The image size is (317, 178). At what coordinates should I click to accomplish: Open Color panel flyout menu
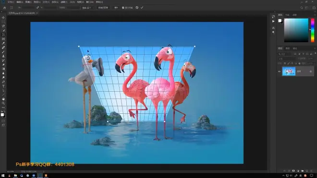click(x=315, y=15)
